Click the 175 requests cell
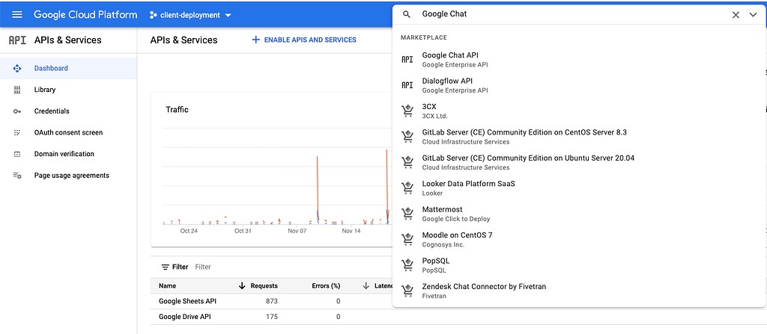The height and width of the screenshot is (334, 767). pos(271,316)
